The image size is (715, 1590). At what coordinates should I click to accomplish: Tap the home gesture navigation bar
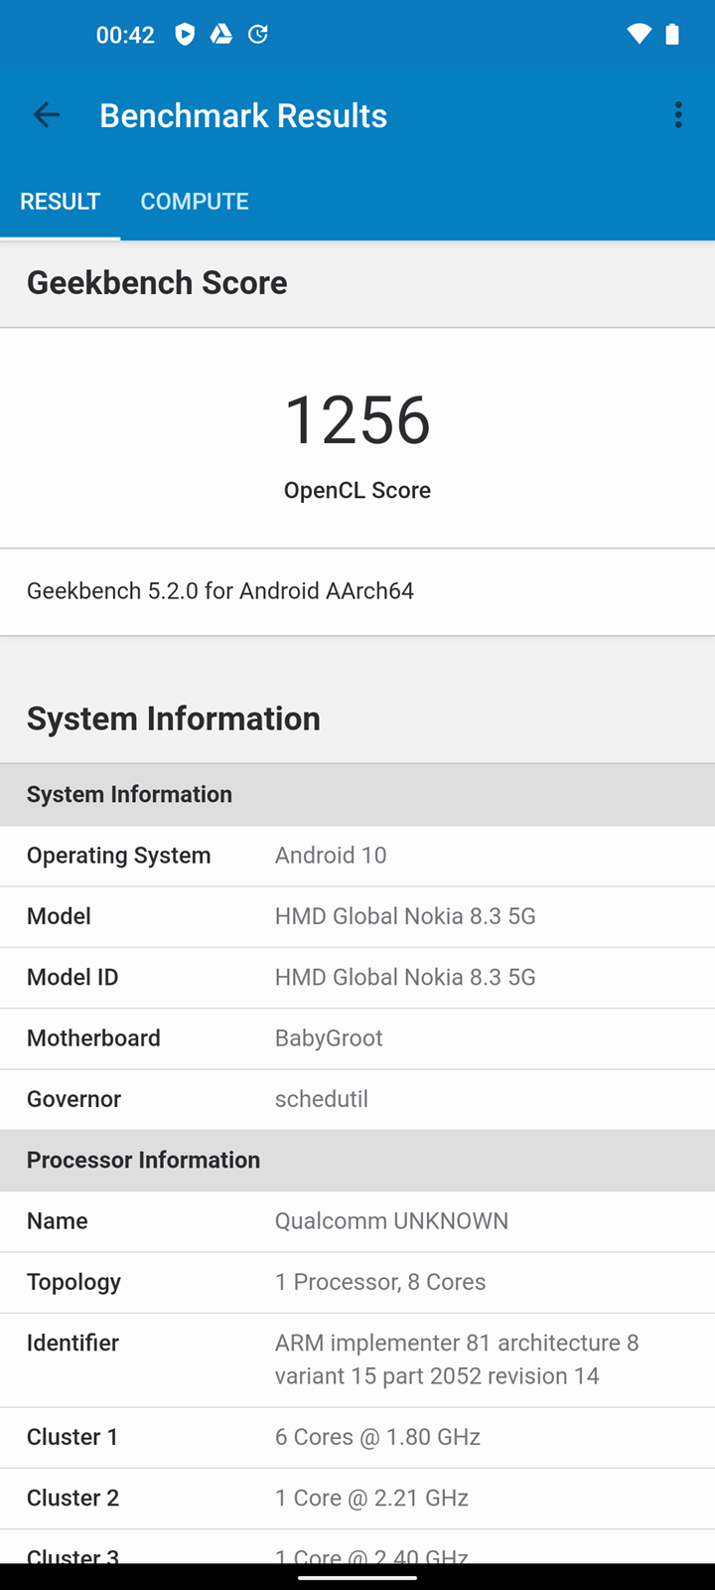357,1576
